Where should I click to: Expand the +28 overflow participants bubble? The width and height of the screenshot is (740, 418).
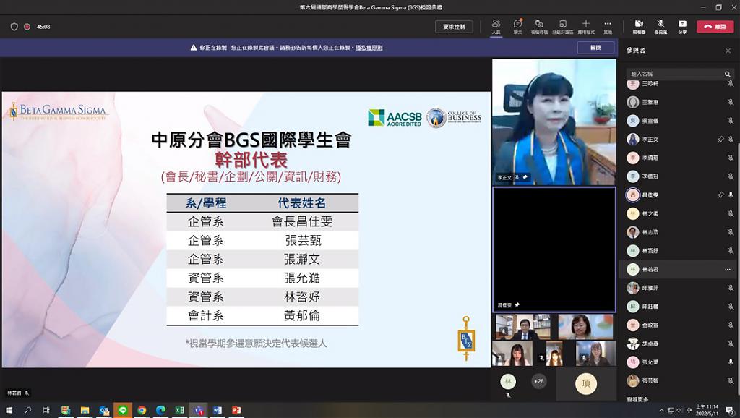tap(538, 381)
